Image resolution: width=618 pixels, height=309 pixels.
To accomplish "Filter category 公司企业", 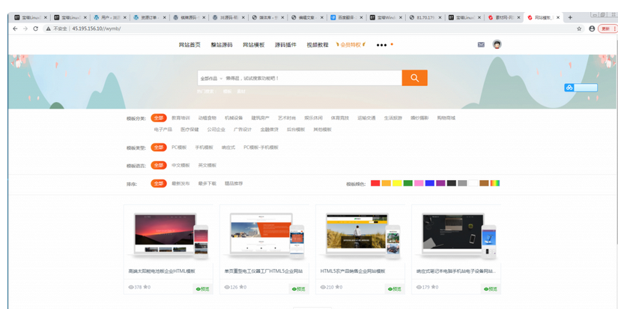I will tap(216, 130).
